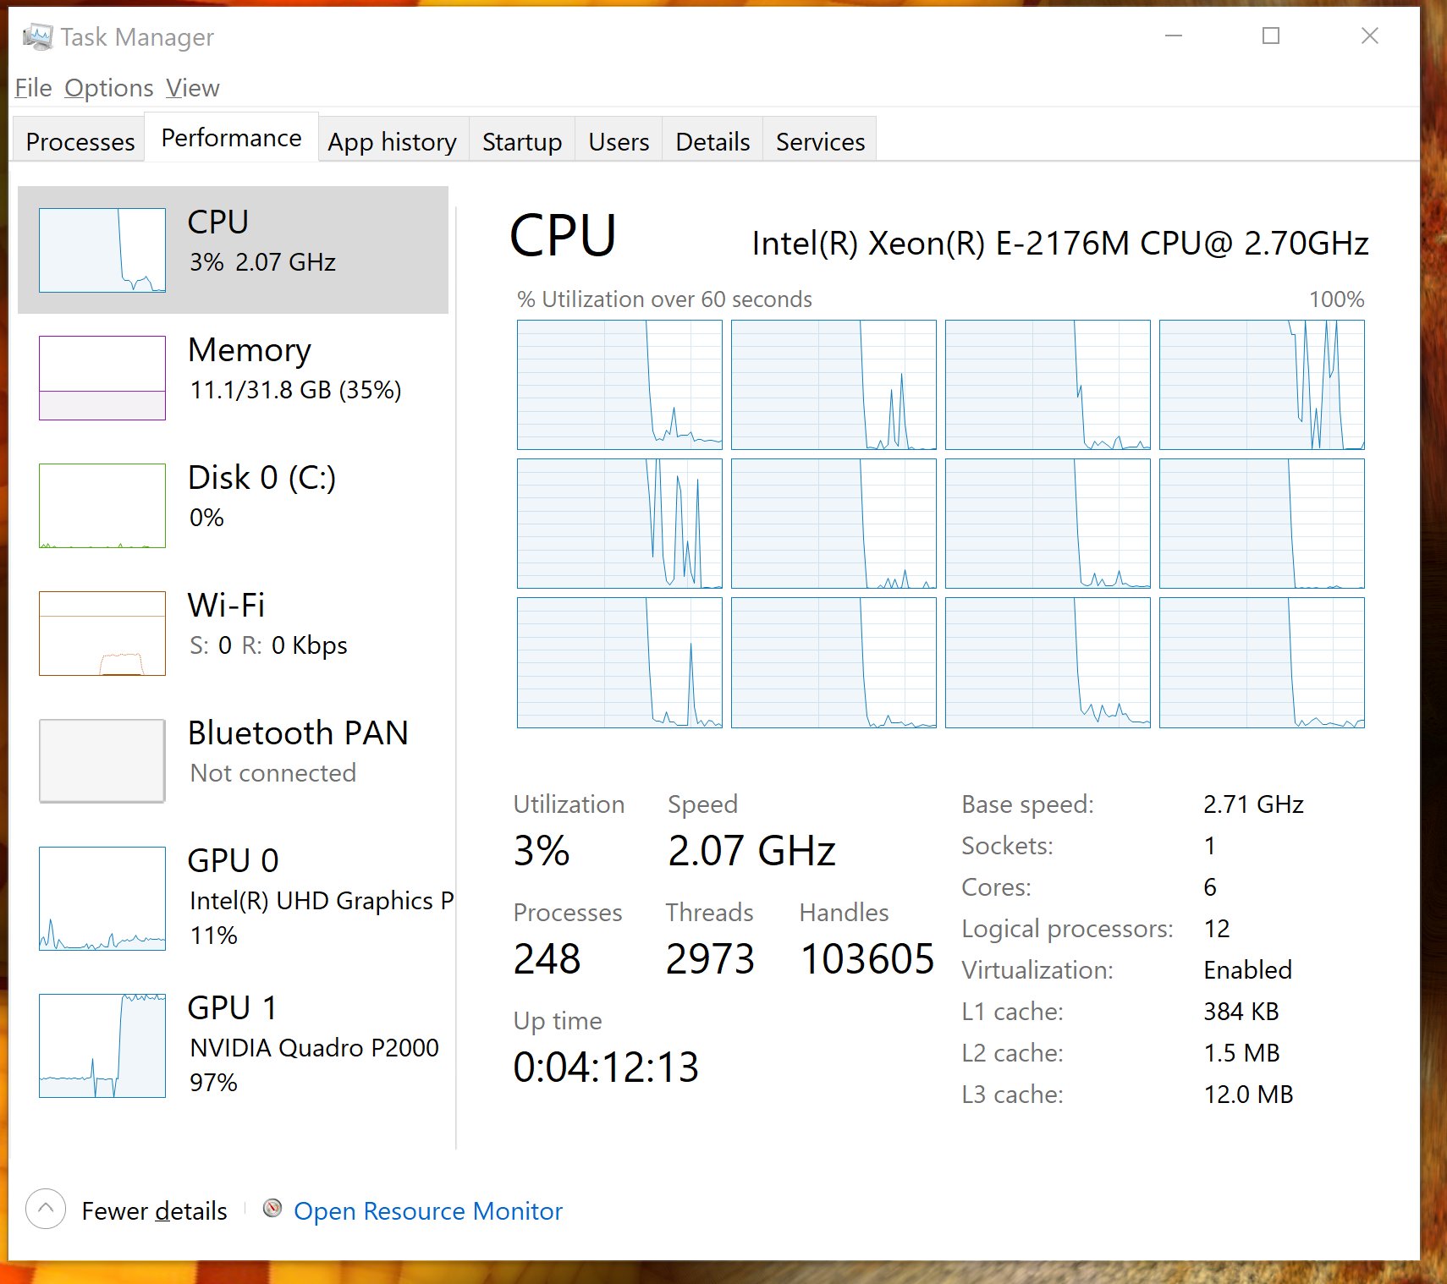This screenshot has height=1284, width=1447.
Task: Select the Wi-Fi throughput thumbnail graph
Action: point(102,634)
